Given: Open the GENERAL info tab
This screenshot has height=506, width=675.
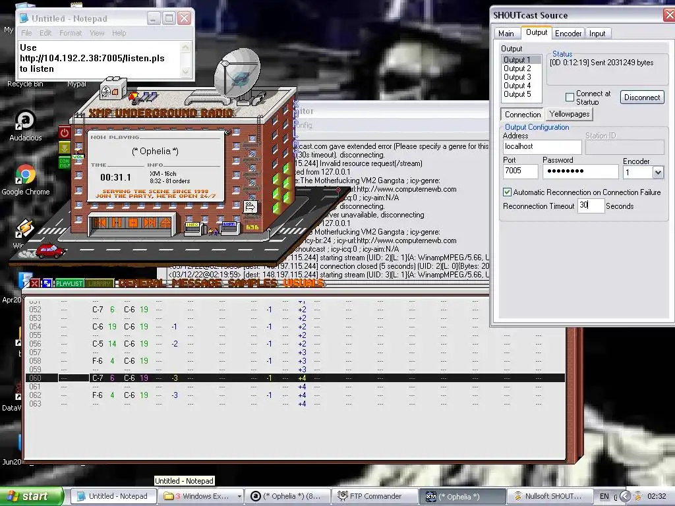Looking at the screenshot, I should pyautogui.click(x=142, y=283).
